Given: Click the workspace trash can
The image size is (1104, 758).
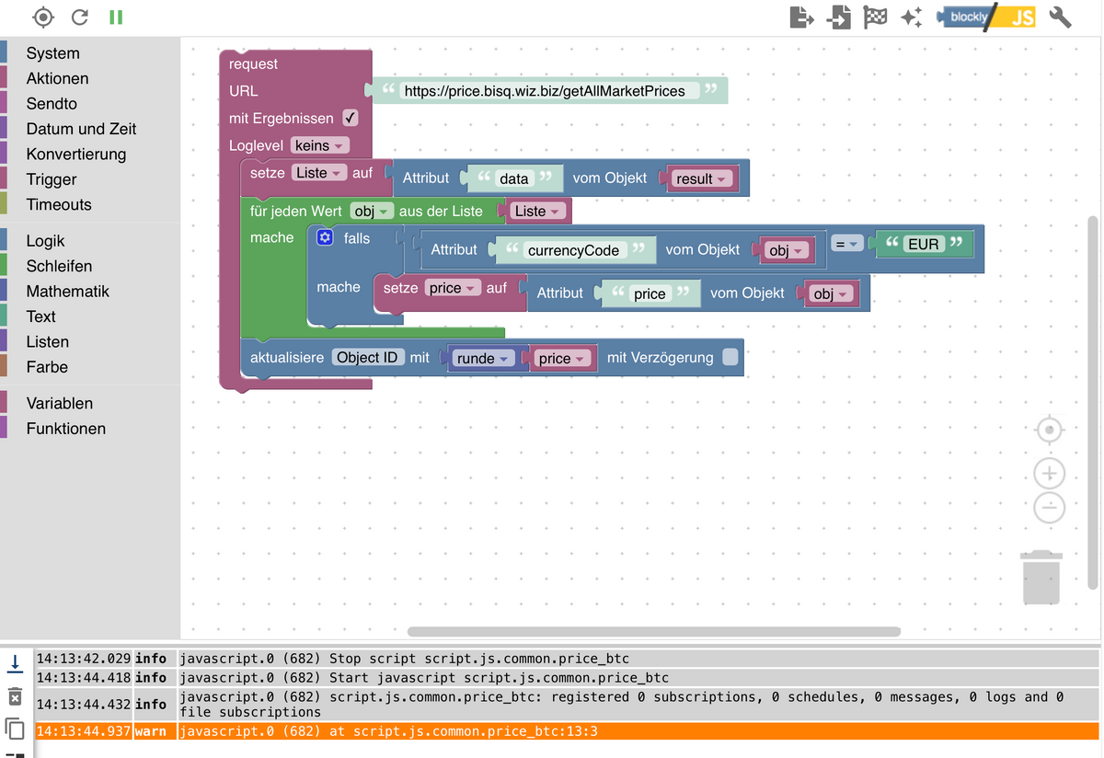Looking at the screenshot, I should (x=1041, y=577).
